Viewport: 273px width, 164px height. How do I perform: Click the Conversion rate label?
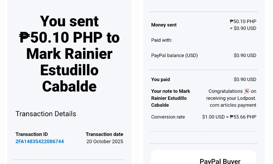(x=168, y=117)
